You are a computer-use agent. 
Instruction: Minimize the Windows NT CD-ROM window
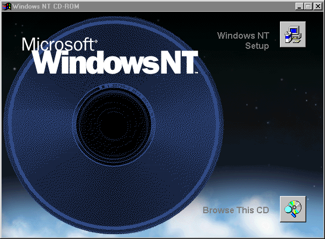[299, 6]
